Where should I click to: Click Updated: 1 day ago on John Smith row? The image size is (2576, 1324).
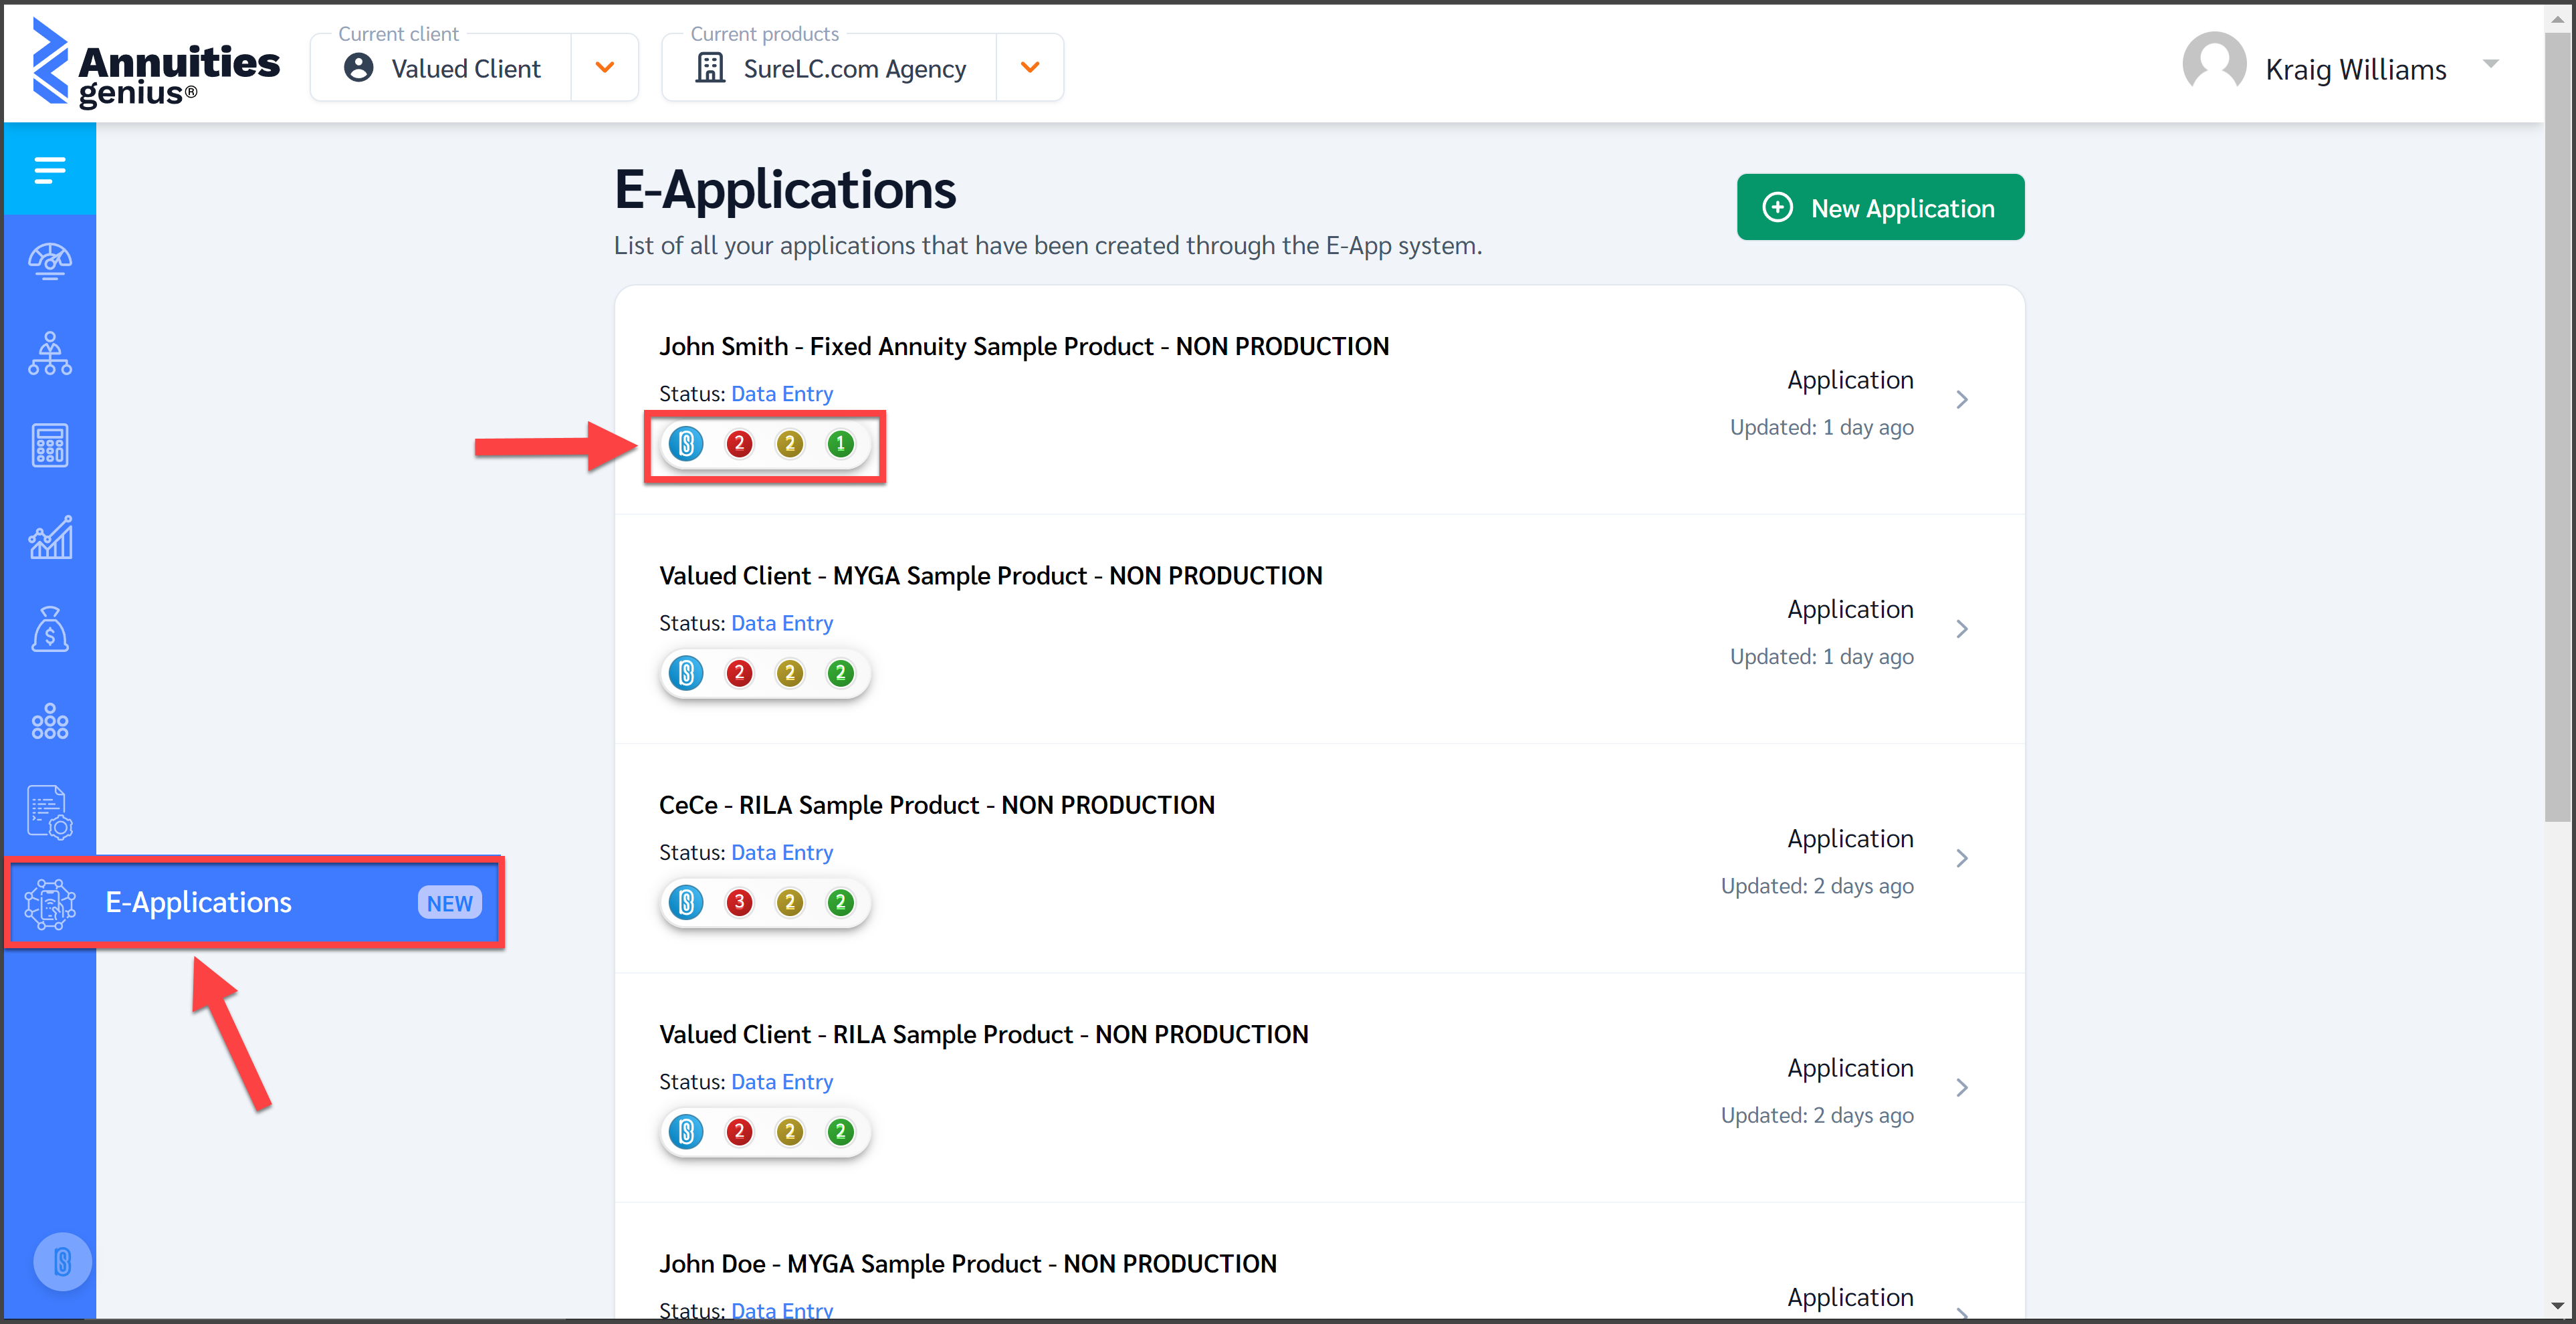pyautogui.click(x=1821, y=427)
